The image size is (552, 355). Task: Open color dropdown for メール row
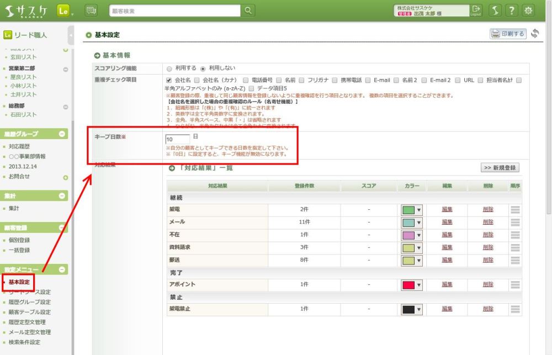pyautogui.click(x=418, y=222)
